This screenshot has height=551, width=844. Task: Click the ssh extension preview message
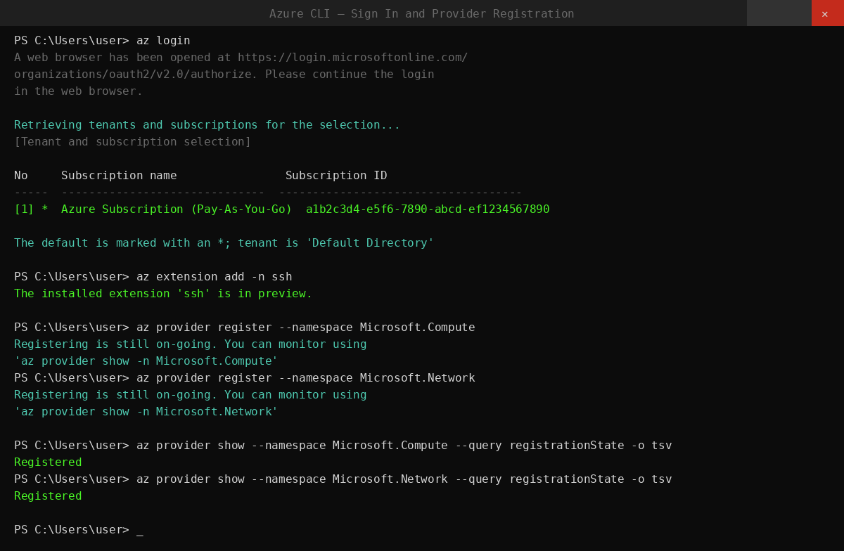pyautogui.click(x=163, y=294)
